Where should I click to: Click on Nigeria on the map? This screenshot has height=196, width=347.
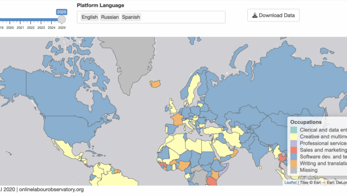pos(184,165)
